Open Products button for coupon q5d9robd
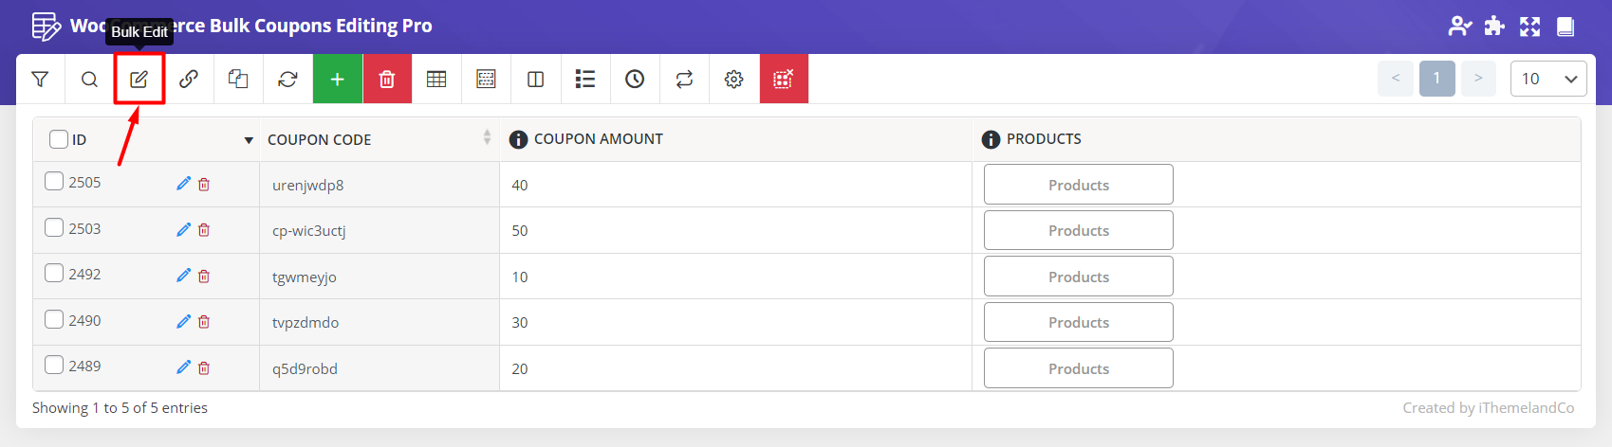Viewport: 1612px width, 447px height. click(1078, 368)
